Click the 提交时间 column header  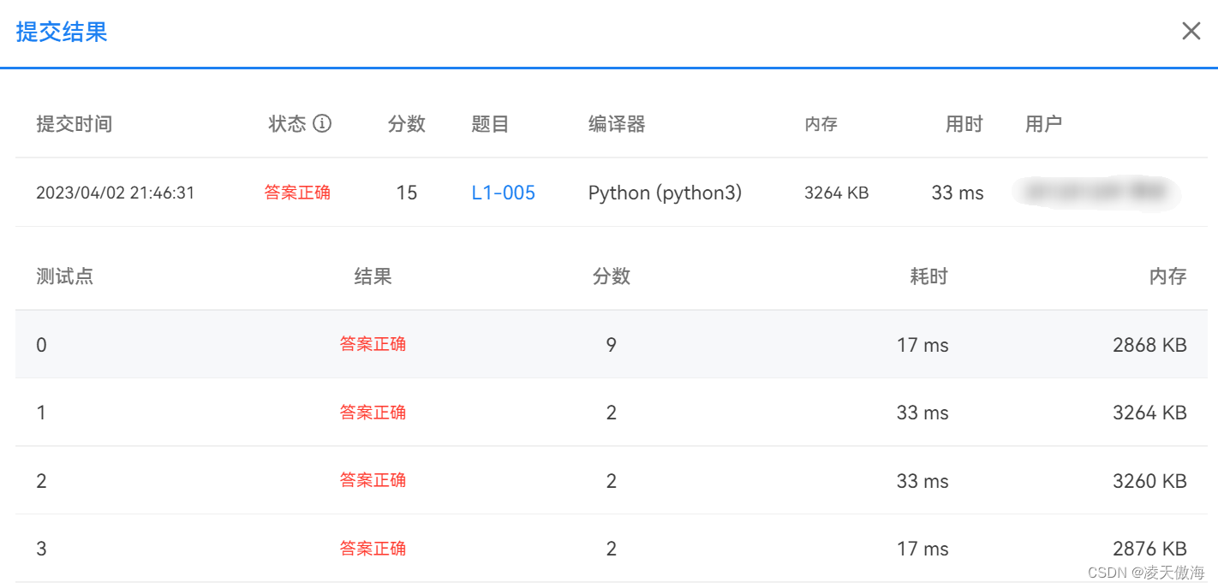point(74,124)
